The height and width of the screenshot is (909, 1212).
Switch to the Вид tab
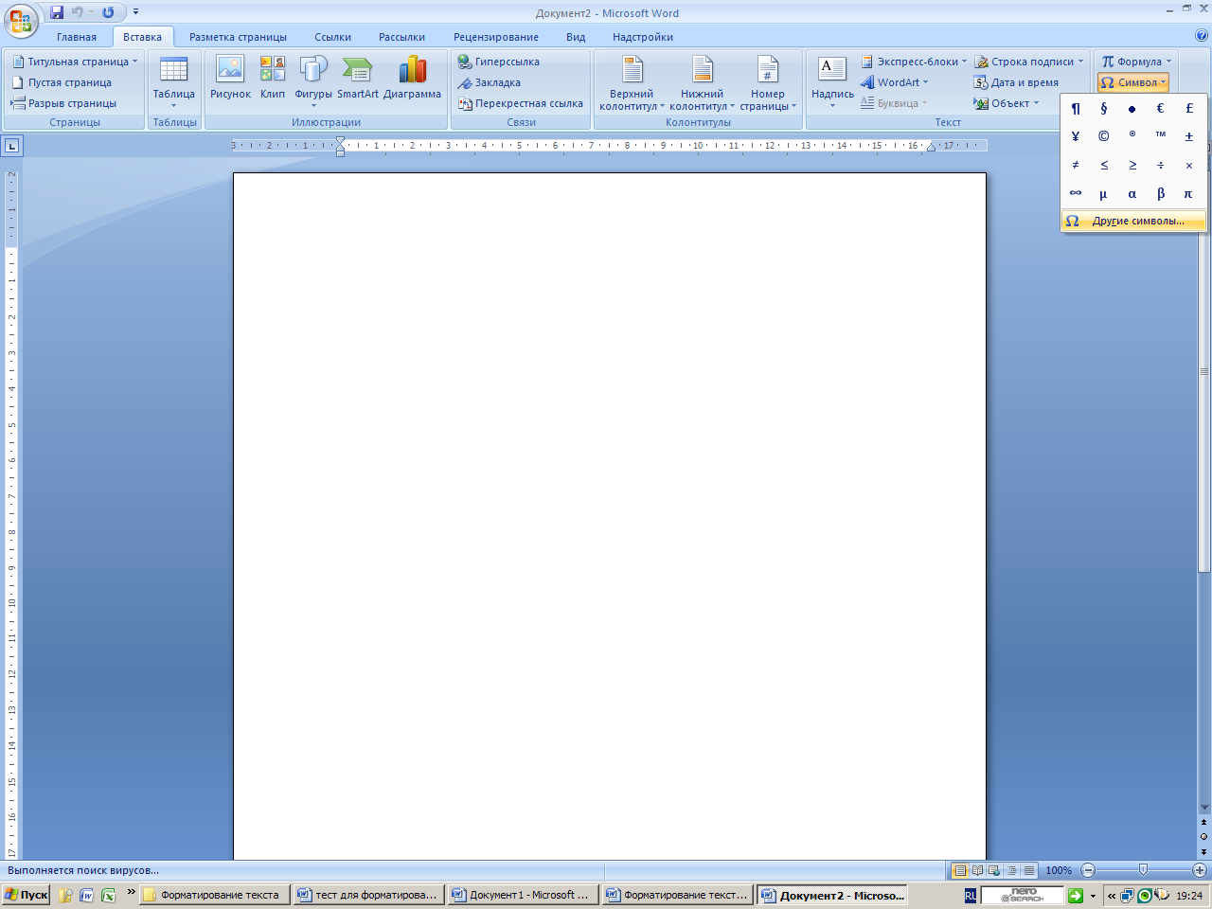(576, 37)
